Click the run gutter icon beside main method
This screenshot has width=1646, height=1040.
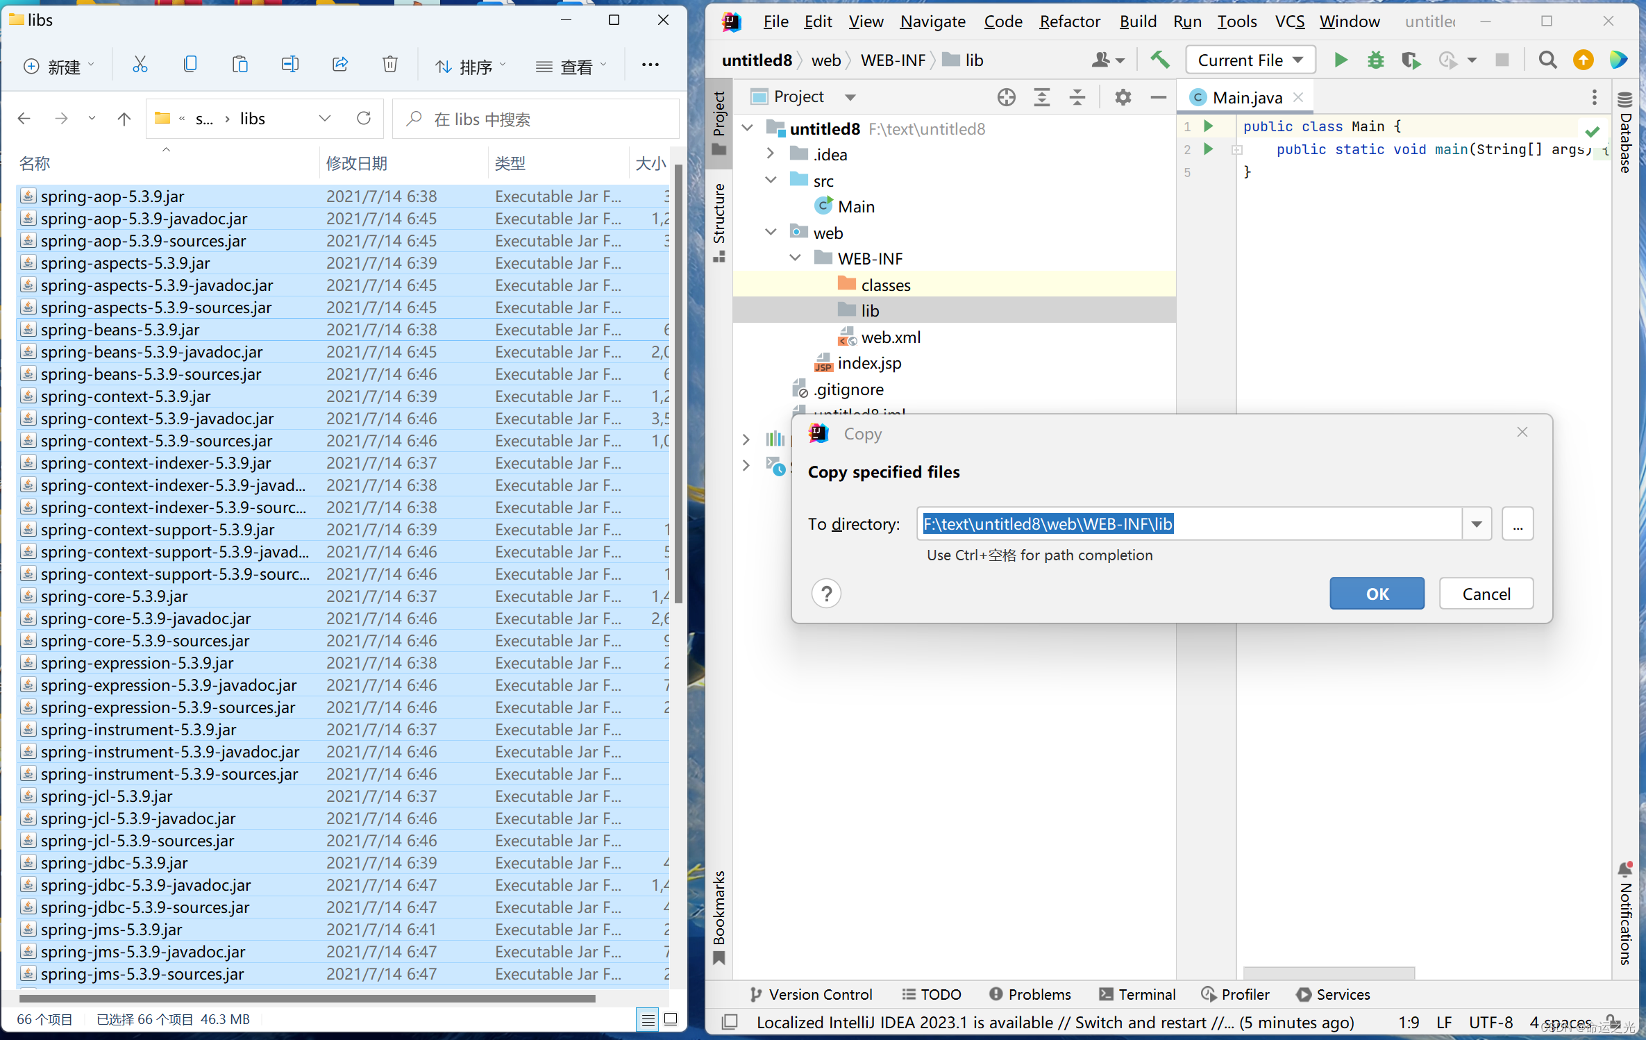click(1209, 149)
